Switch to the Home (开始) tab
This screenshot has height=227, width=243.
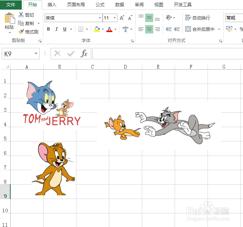coord(32,5)
